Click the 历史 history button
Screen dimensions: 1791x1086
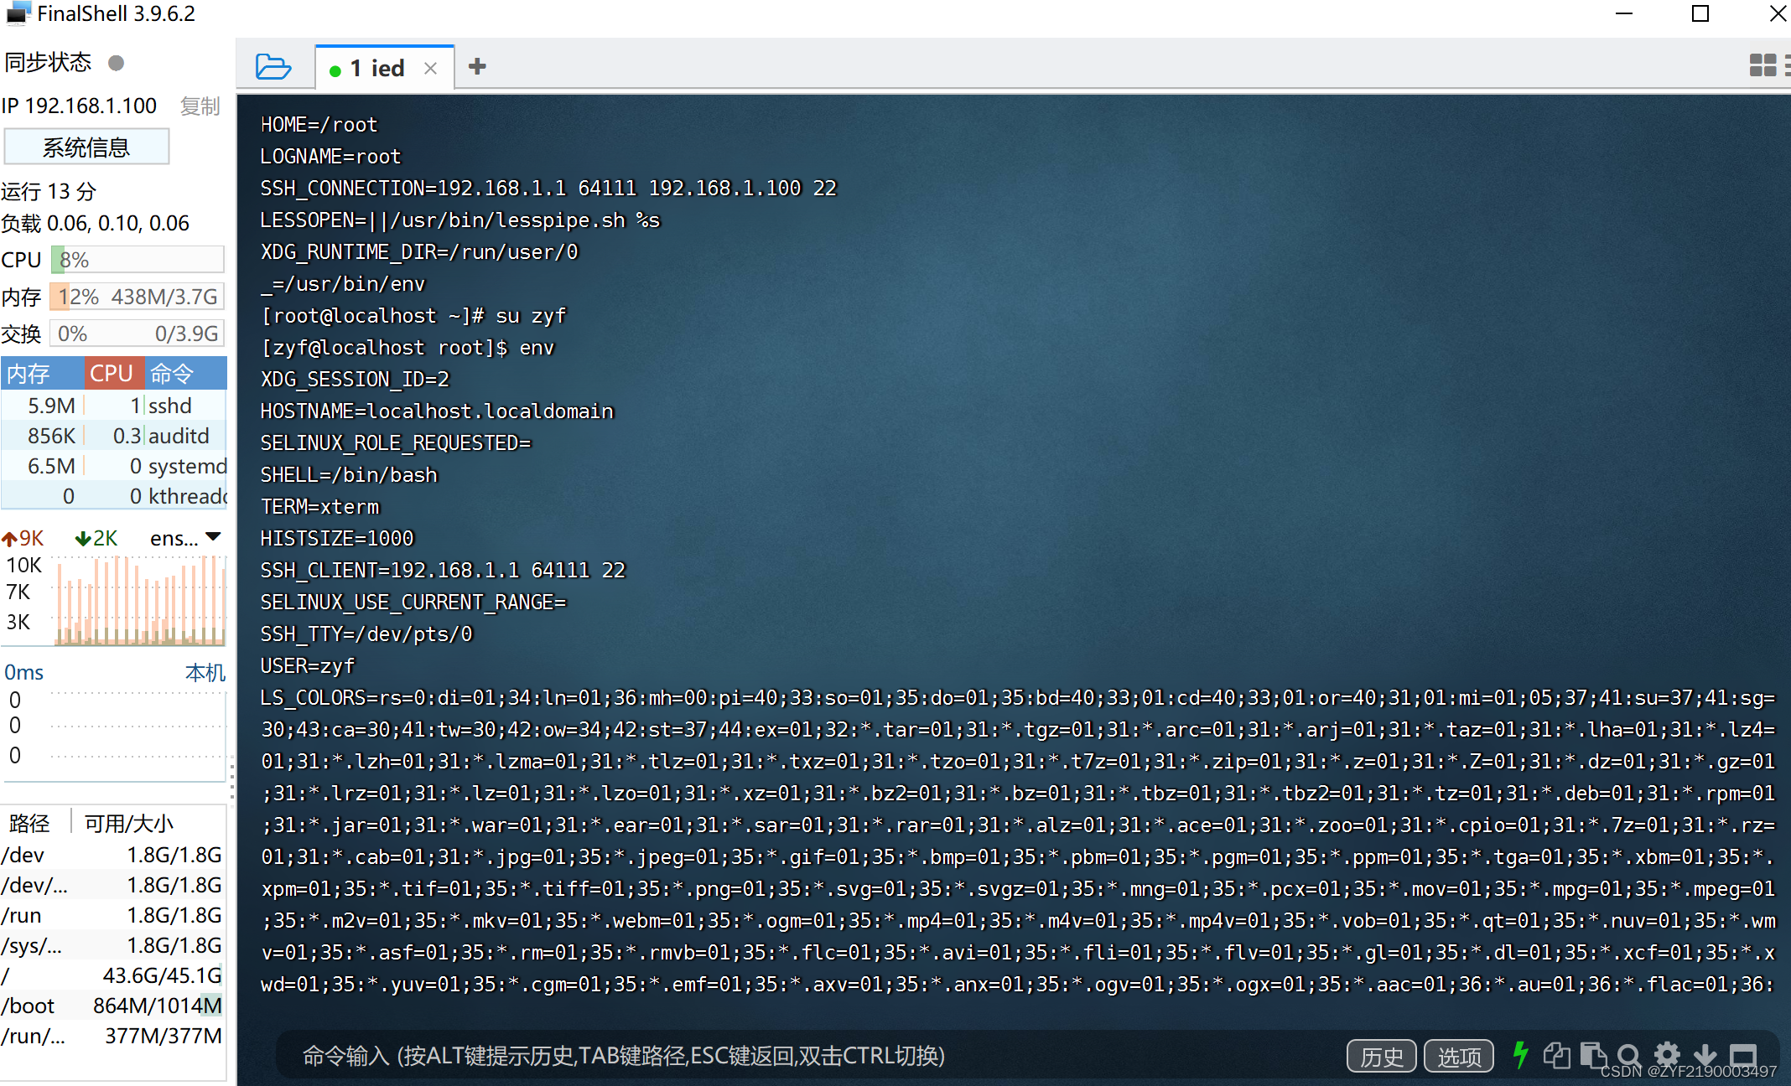pyautogui.click(x=1380, y=1056)
